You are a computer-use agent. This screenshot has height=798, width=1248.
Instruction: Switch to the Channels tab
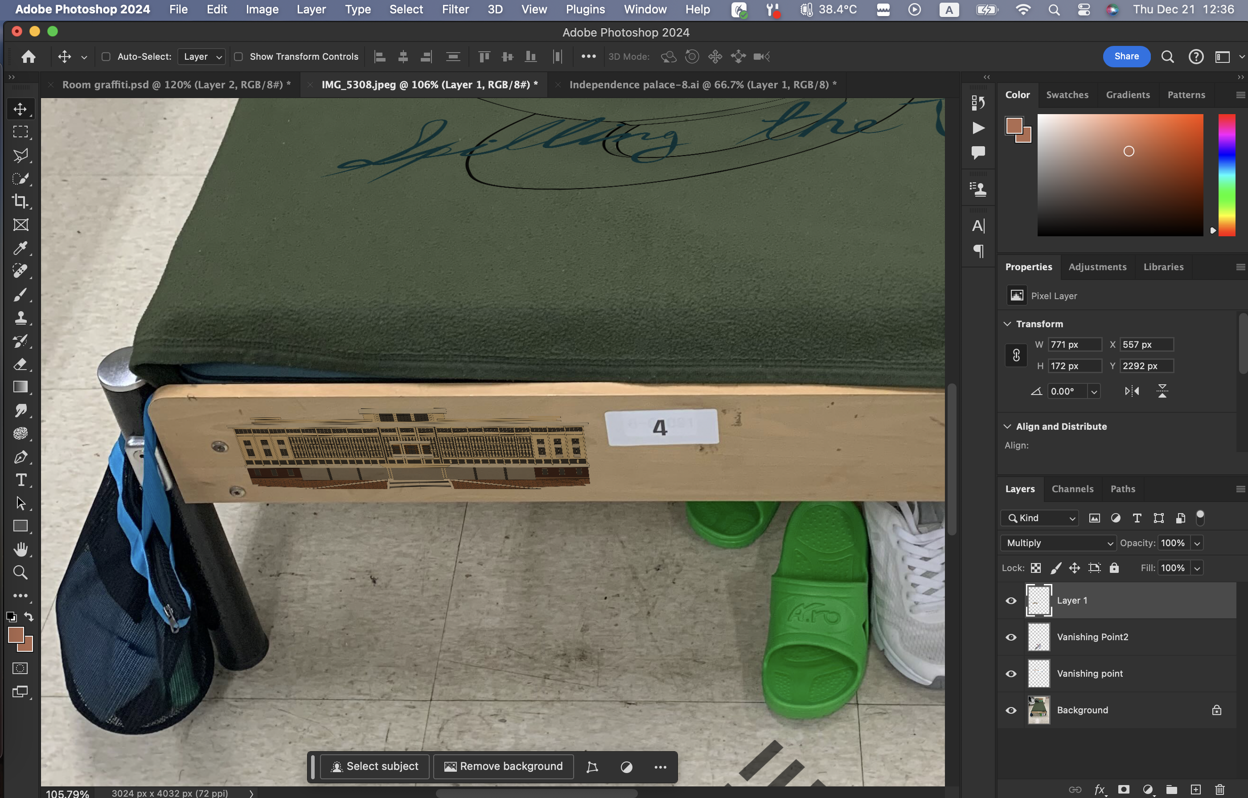1072,489
